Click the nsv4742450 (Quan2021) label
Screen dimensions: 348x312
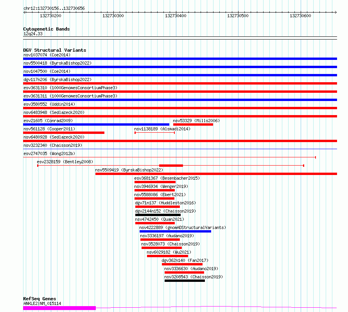click(160, 219)
